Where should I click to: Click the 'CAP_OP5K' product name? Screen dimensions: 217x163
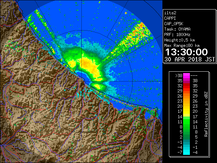coord(174,24)
